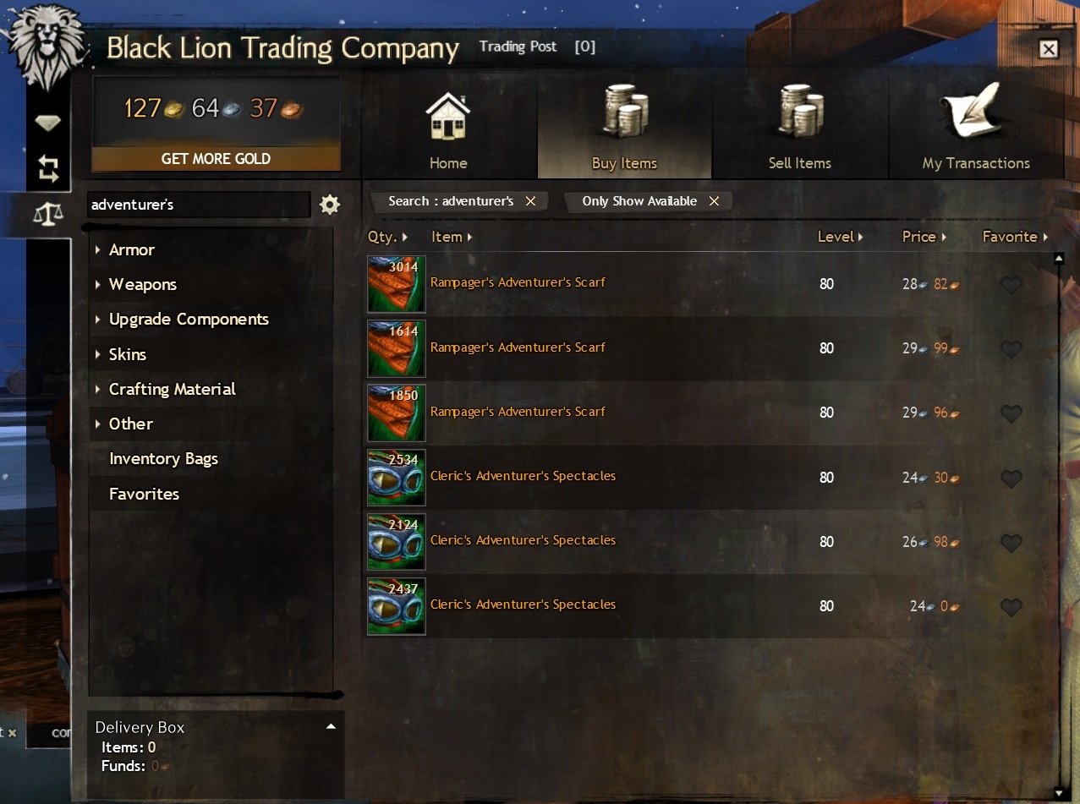Open the Favorites category
This screenshot has width=1080, height=804.
[144, 494]
